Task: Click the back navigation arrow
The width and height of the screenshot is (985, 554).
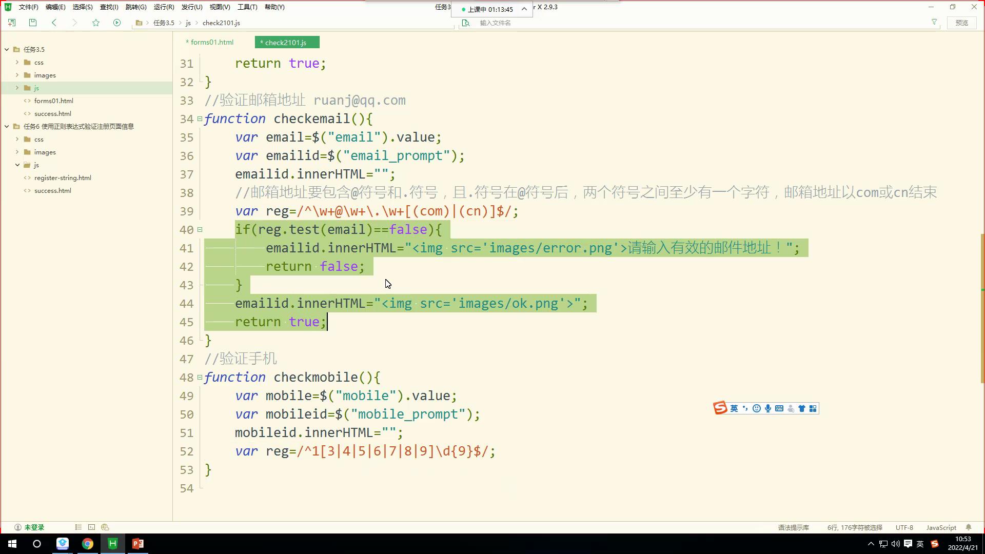Action: tap(54, 23)
